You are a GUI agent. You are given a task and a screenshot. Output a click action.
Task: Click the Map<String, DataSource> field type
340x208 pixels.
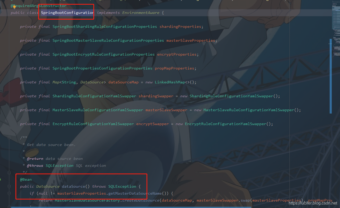(x=79, y=82)
